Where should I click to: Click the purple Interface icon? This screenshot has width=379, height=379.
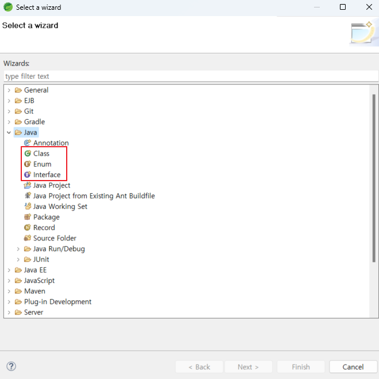(28, 174)
